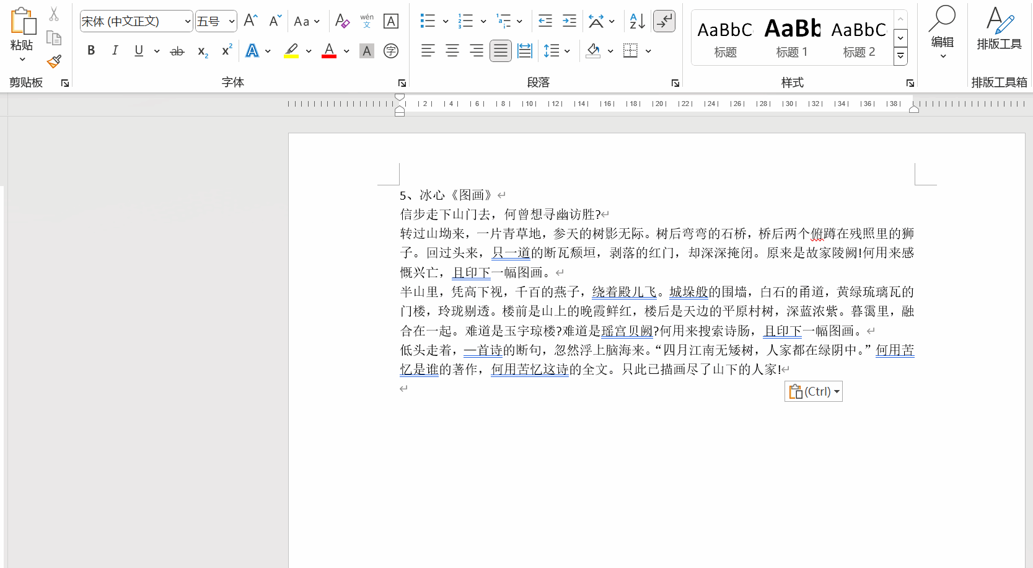The height and width of the screenshot is (568, 1033).
Task: Open the font size dropdown
Action: pyautogui.click(x=232, y=22)
